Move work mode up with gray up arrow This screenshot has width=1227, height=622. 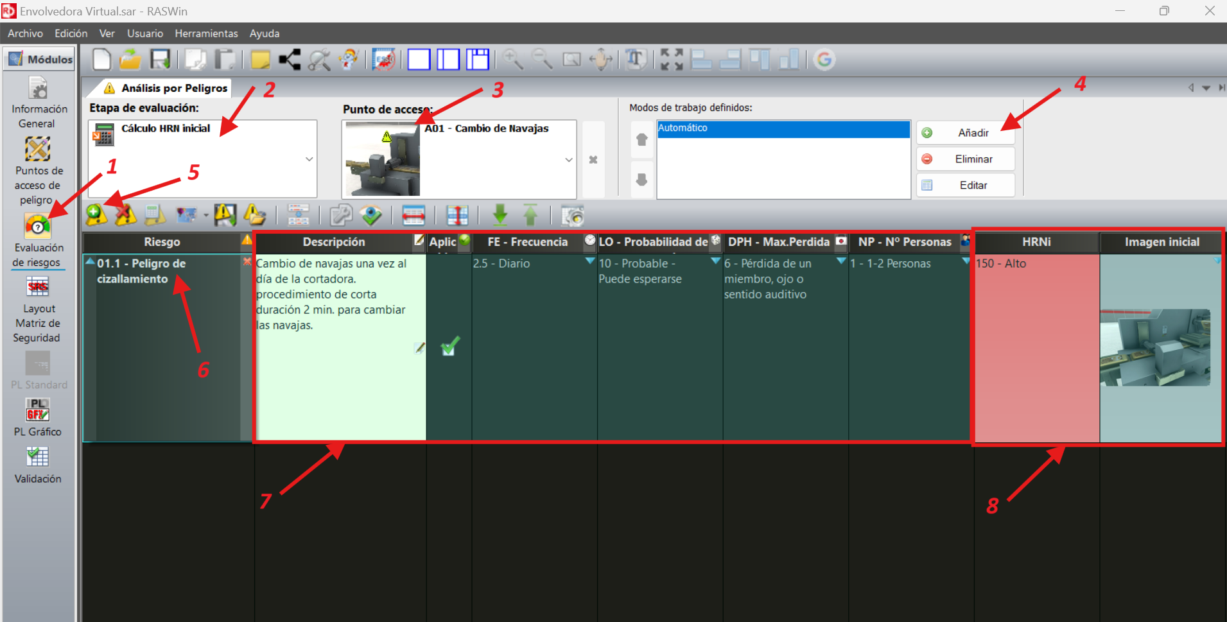click(x=642, y=139)
